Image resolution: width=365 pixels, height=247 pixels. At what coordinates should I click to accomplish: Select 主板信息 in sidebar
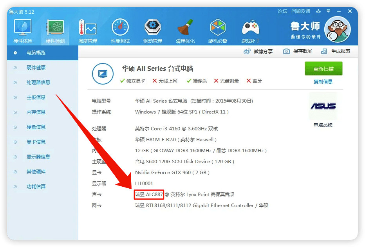[x=43, y=97]
